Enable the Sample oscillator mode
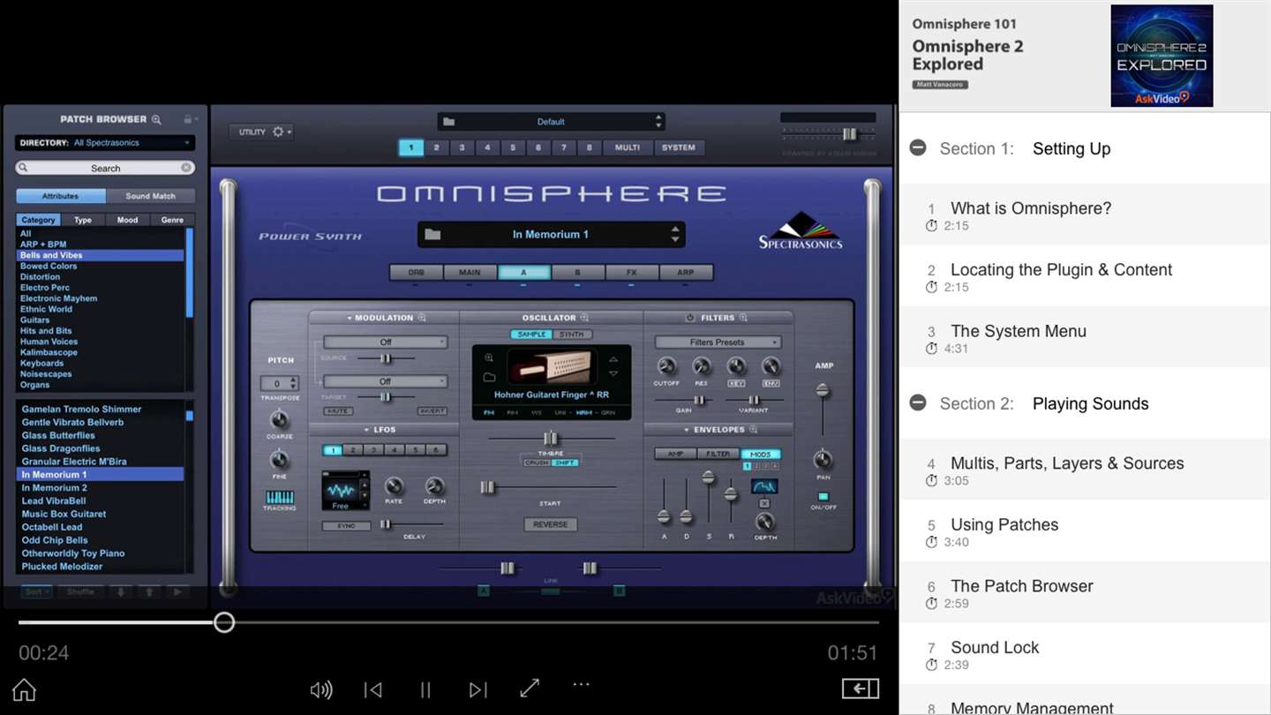Screen dimensions: 1271x715 [531, 335]
